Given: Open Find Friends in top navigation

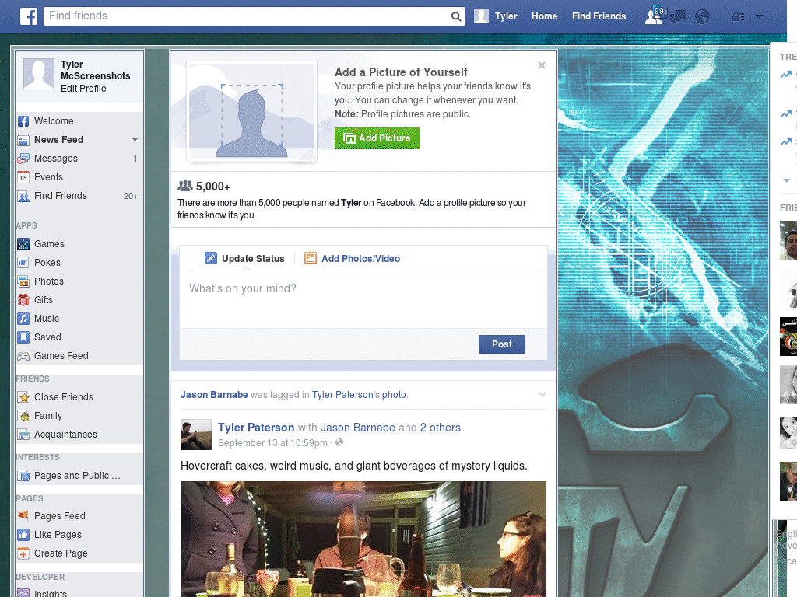Looking at the screenshot, I should coord(599,16).
